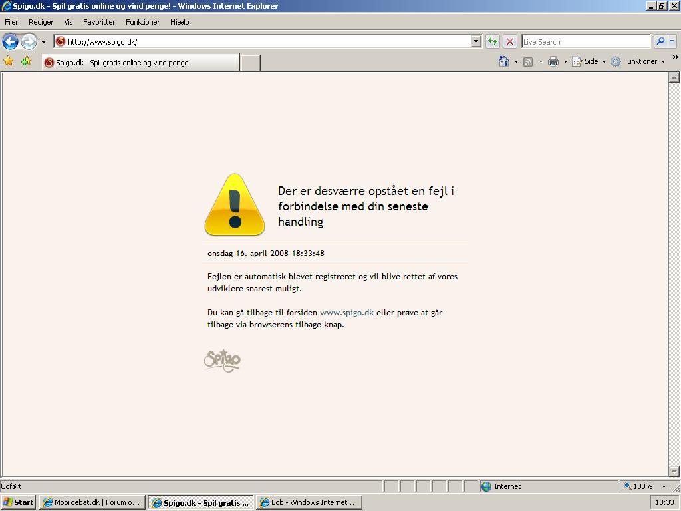Viewport: 681px width, 511px height.
Task: Click the Live Search magnifier button
Action: tap(660, 41)
